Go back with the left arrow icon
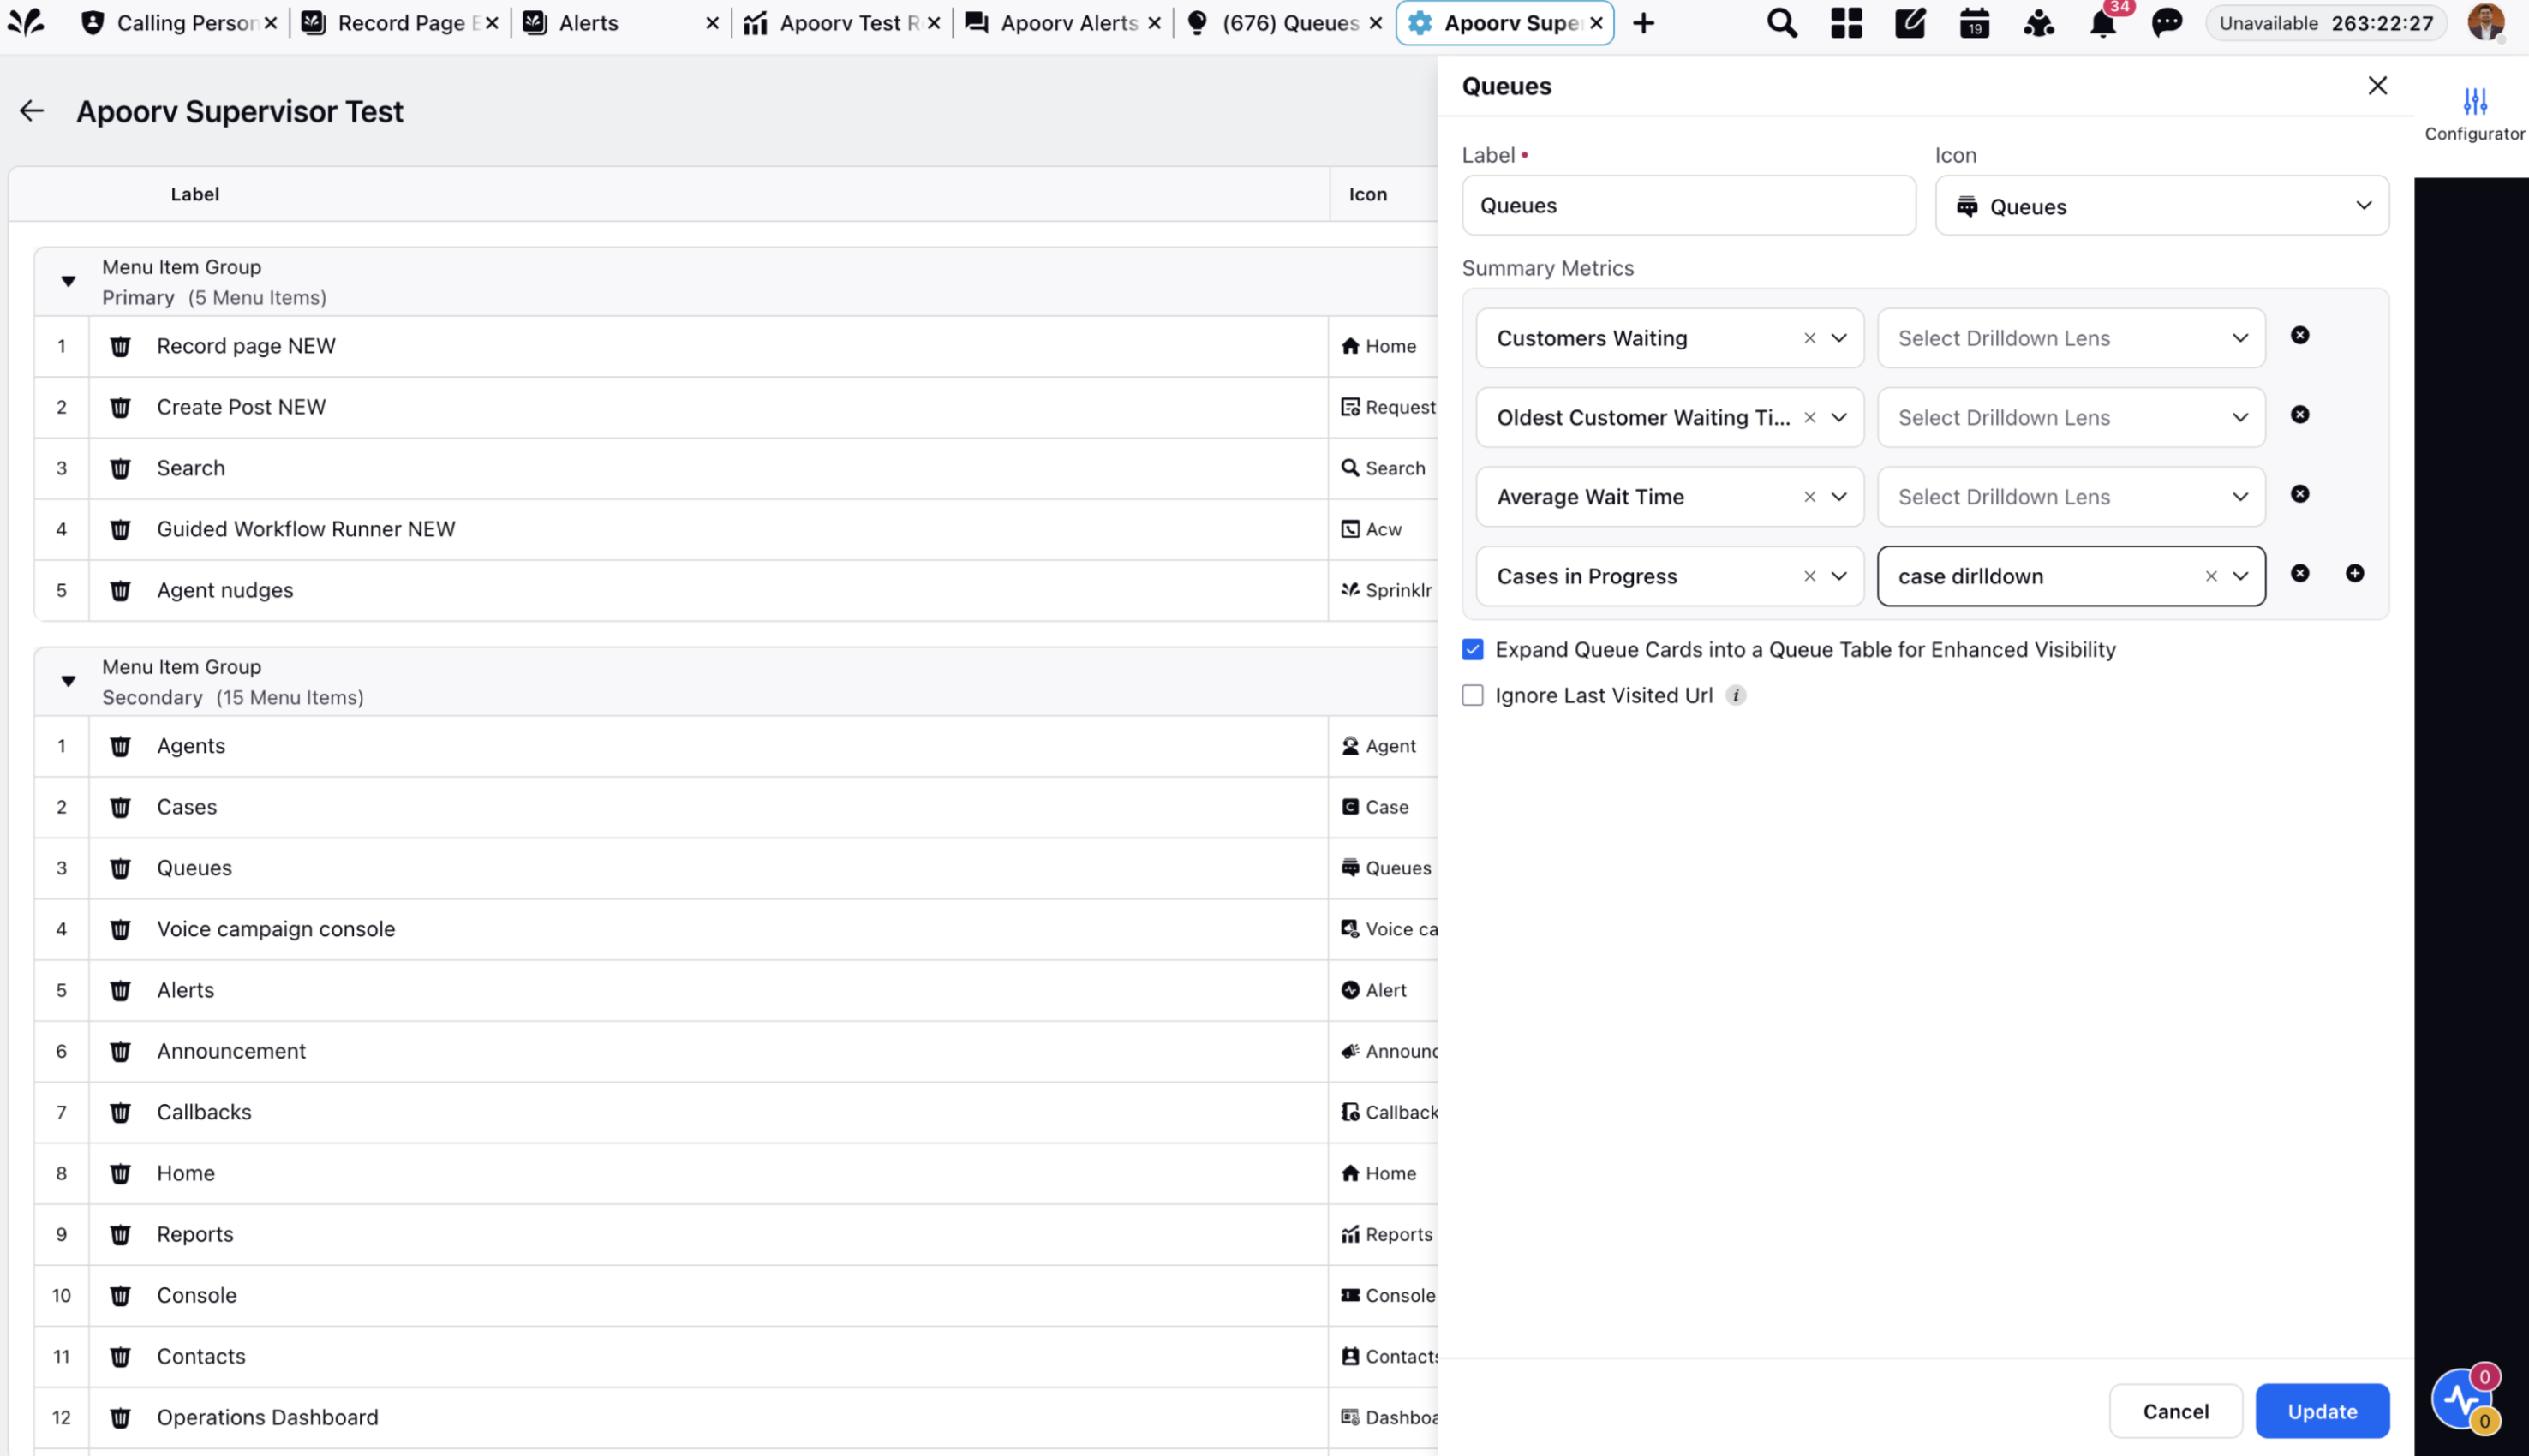Viewport: 2529px width, 1456px height. coord(32,111)
